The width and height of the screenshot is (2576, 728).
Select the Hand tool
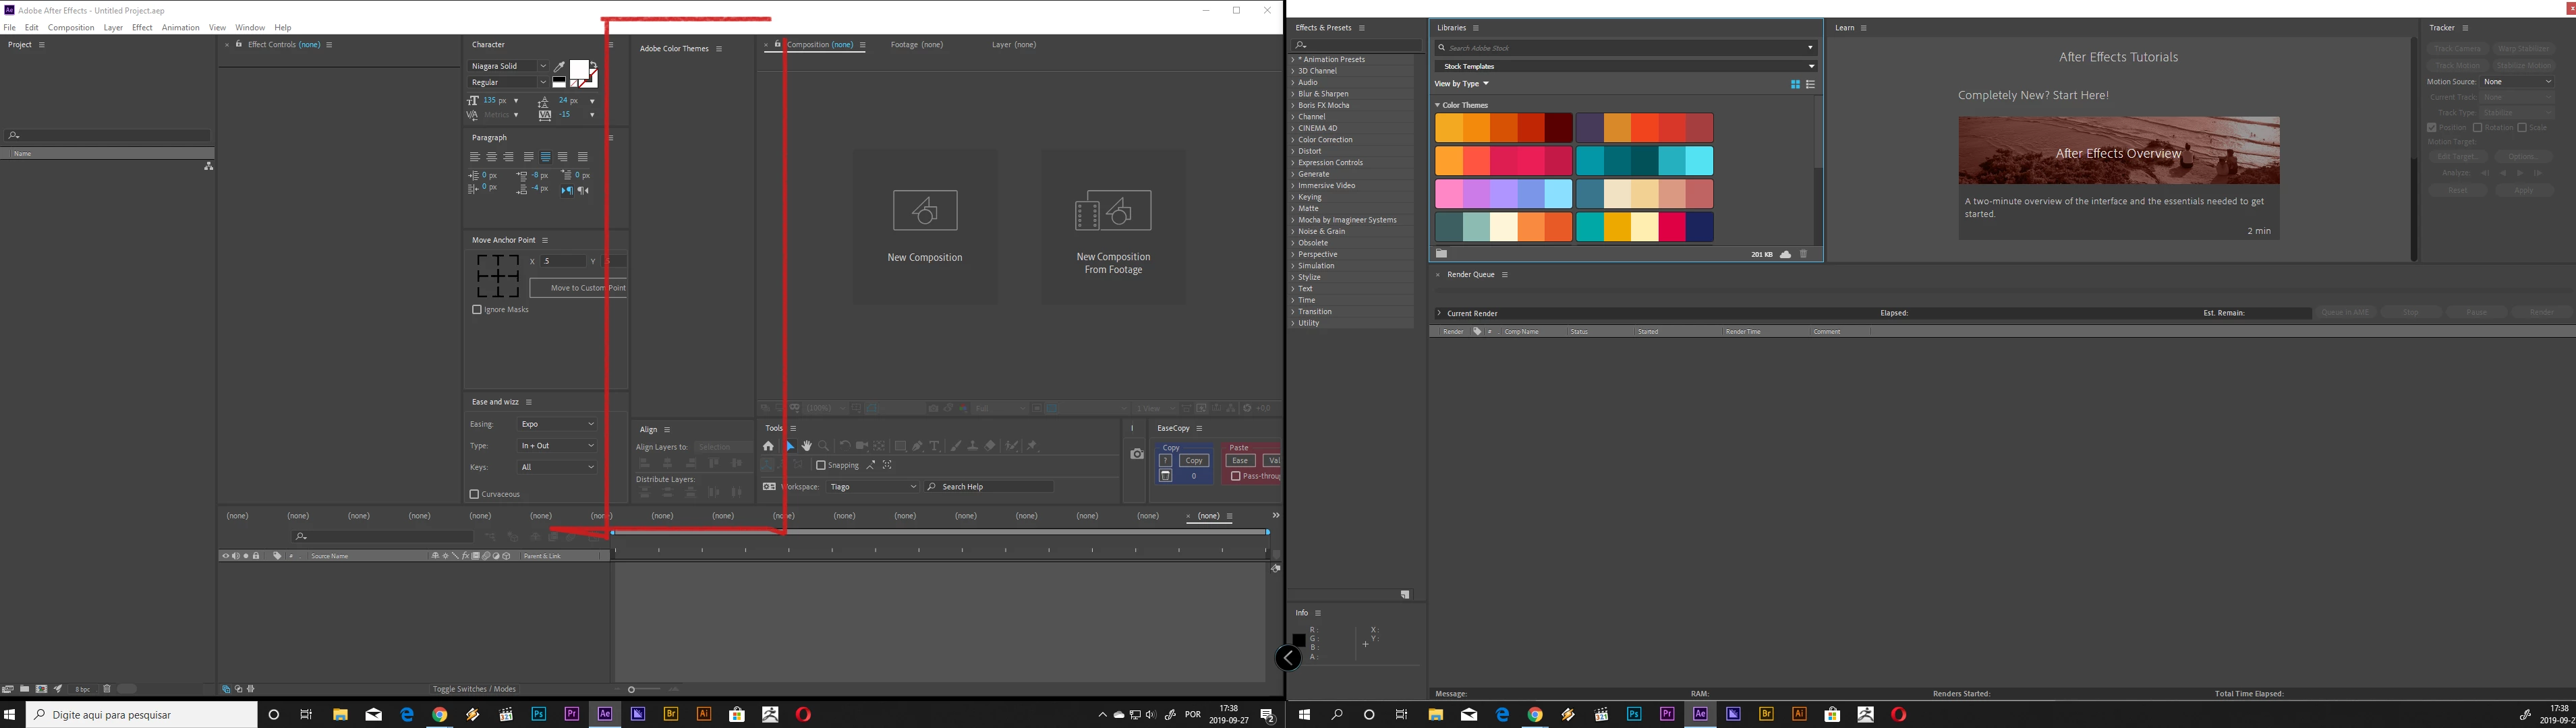[x=806, y=446]
